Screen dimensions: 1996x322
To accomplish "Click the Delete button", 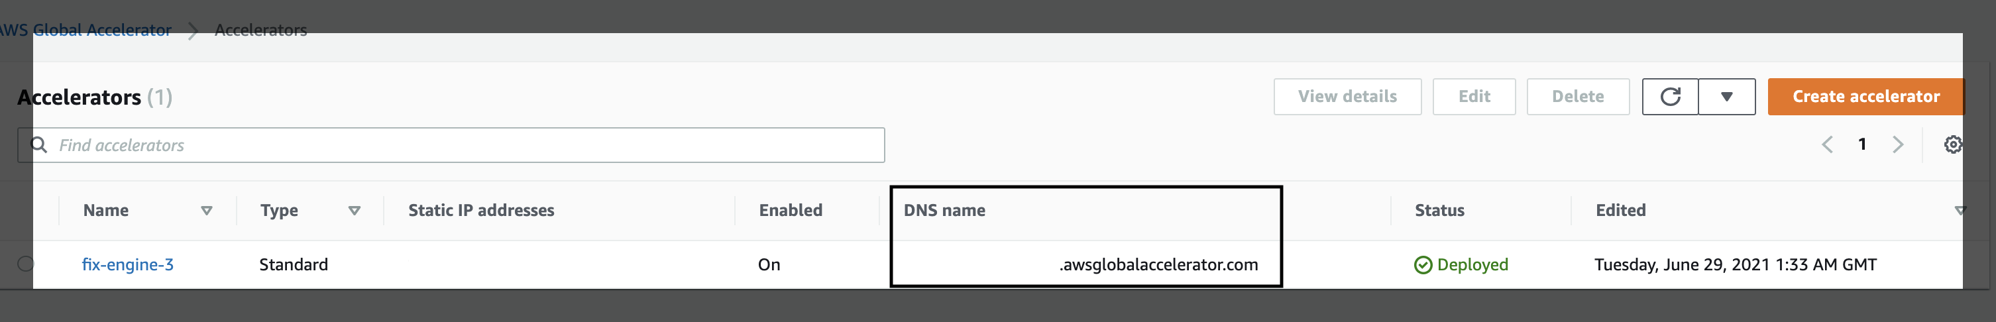I will click(1578, 97).
